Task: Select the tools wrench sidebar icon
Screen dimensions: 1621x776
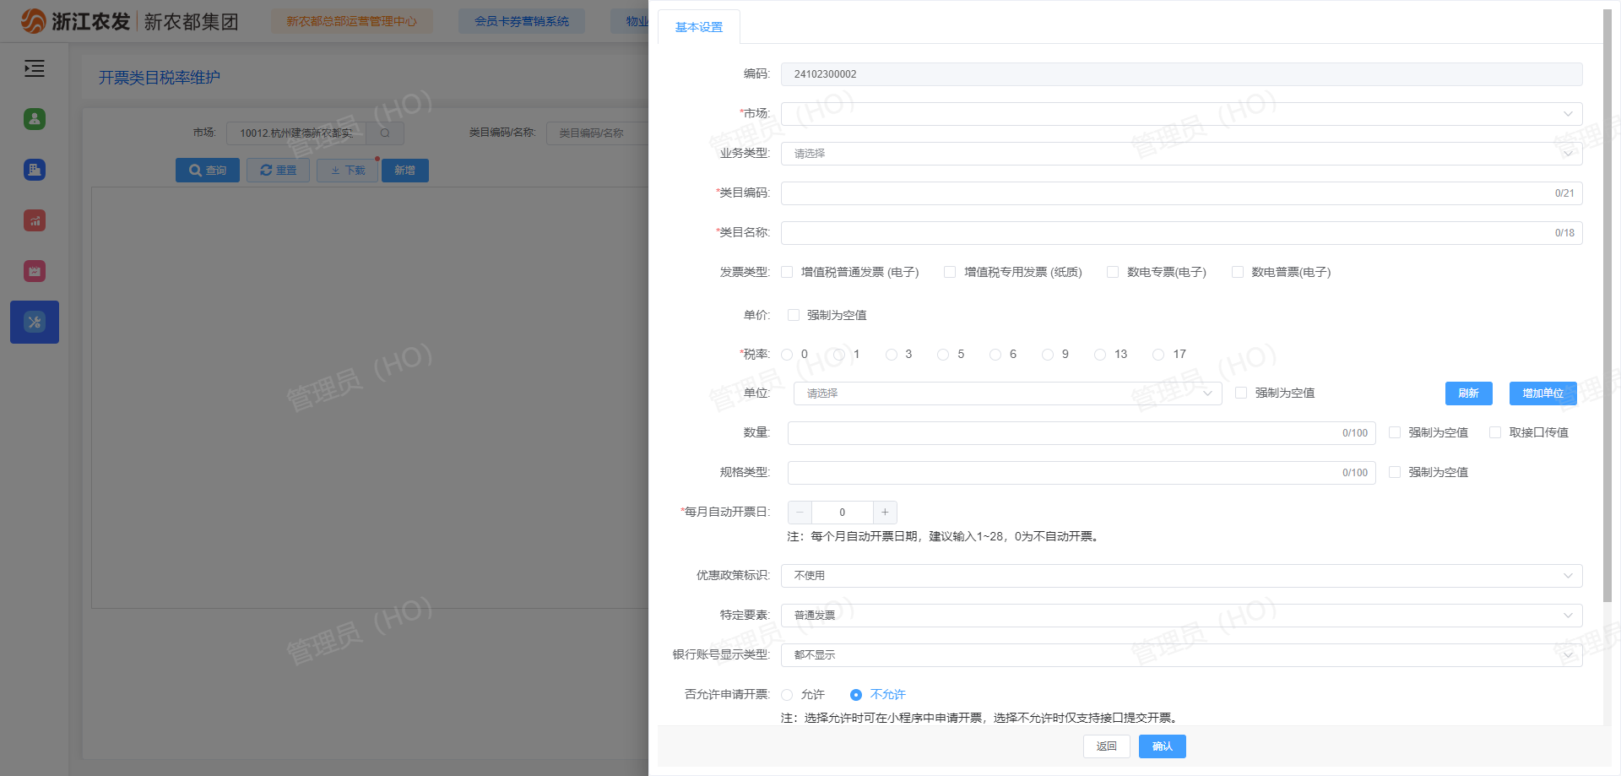Action: point(35,322)
